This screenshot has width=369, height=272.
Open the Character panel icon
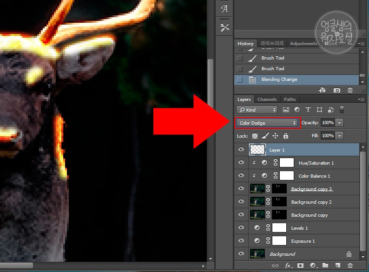click(224, 9)
